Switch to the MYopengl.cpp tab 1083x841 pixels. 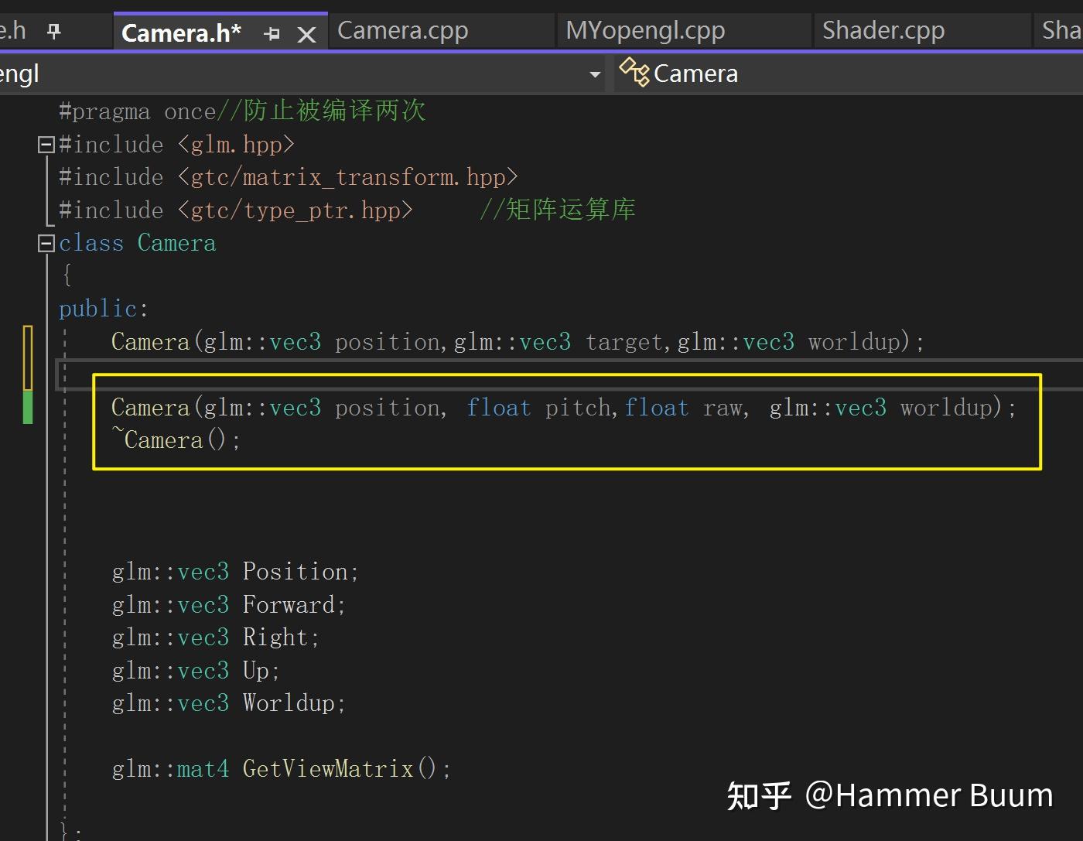point(645,30)
